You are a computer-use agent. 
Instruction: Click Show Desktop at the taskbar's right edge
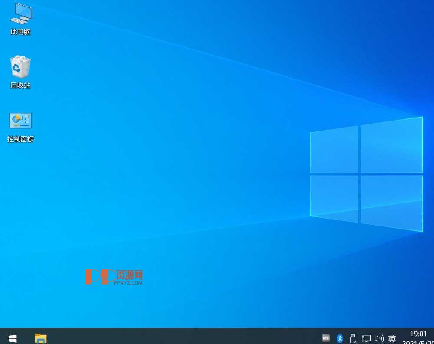tap(433, 338)
